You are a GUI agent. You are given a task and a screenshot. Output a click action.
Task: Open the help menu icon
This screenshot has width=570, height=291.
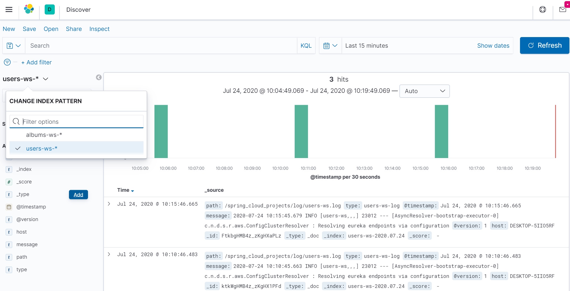click(x=542, y=10)
